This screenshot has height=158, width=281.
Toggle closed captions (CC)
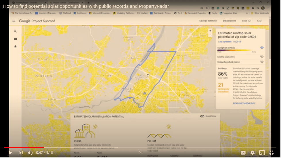pyautogui.click(x=243, y=153)
